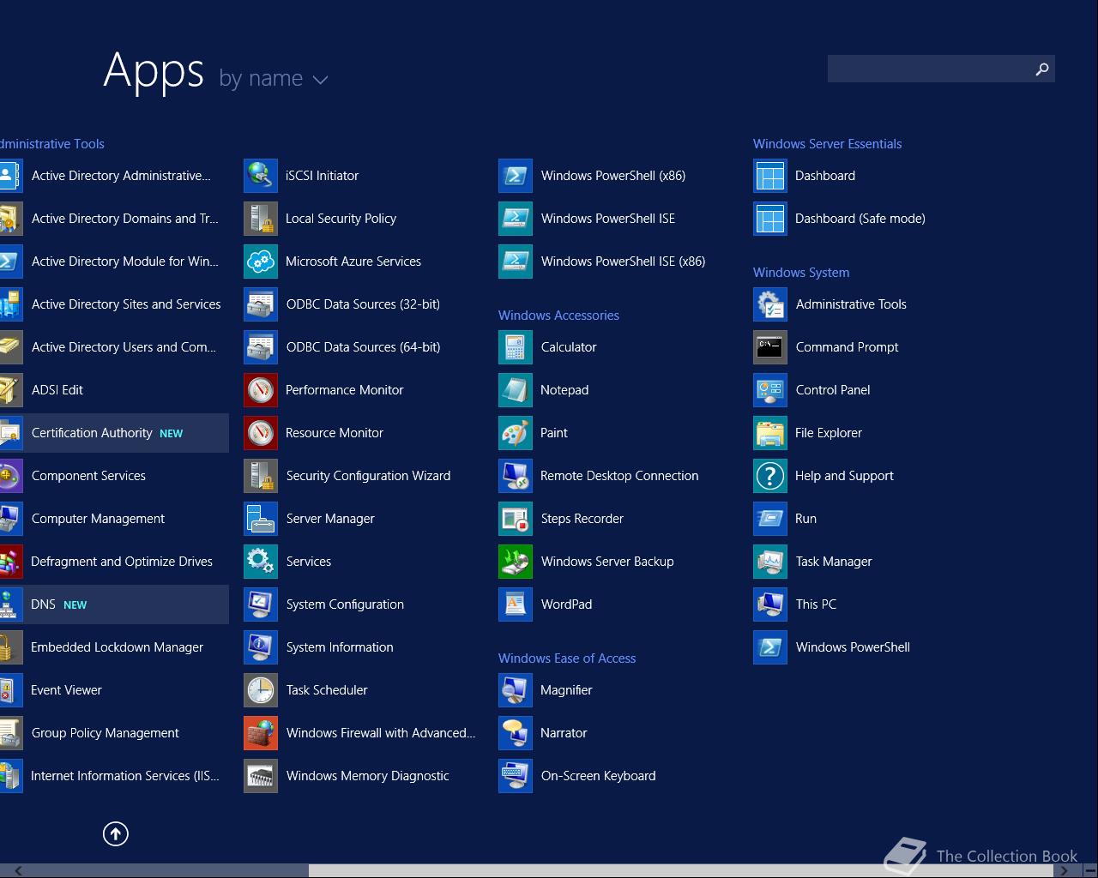Go back to Start with up arrow

pyautogui.click(x=116, y=833)
